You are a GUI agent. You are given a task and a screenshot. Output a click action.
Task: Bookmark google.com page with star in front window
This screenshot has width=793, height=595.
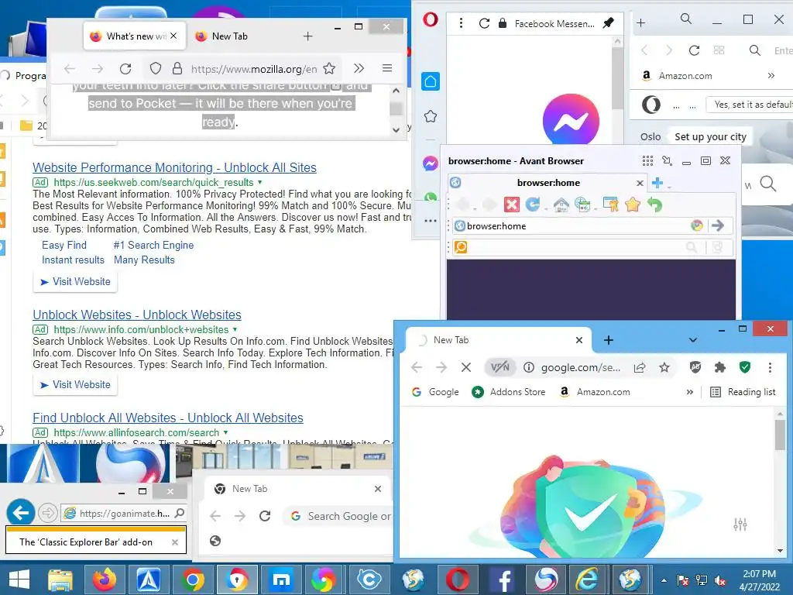[x=664, y=367]
